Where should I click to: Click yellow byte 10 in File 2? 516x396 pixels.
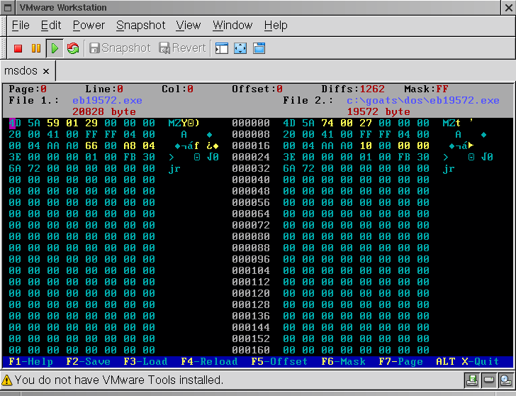click(366, 146)
